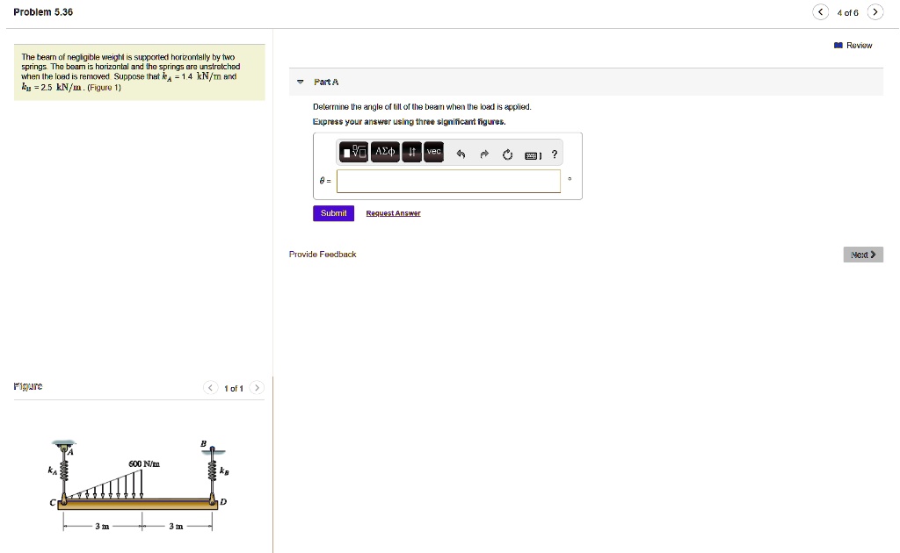The width and height of the screenshot is (900, 553).
Task: Click the theta answer input field
Action: pyautogui.click(x=448, y=181)
